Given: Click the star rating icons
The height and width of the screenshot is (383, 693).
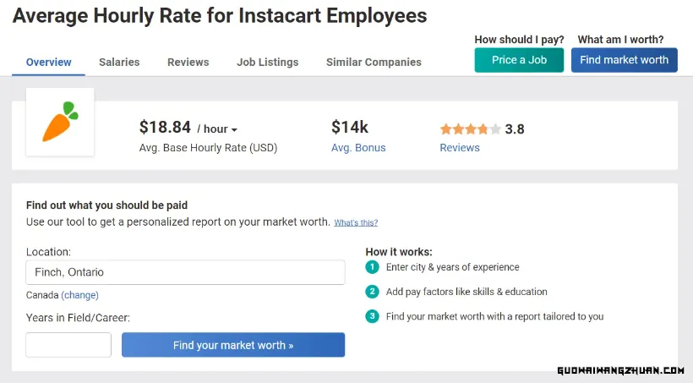Looking at the screenshot, I should pyautogui.click(x=470, y=129).
